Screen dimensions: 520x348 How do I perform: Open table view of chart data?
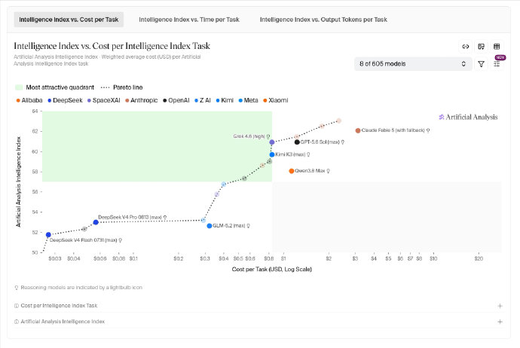tap(497, 47)
